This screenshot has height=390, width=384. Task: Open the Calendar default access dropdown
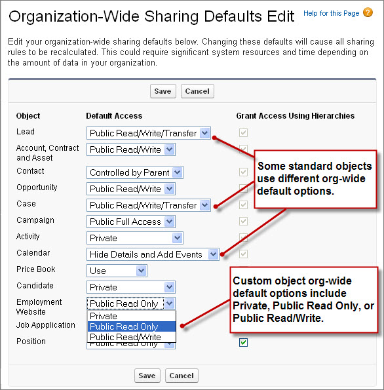[x=153, y=254]
